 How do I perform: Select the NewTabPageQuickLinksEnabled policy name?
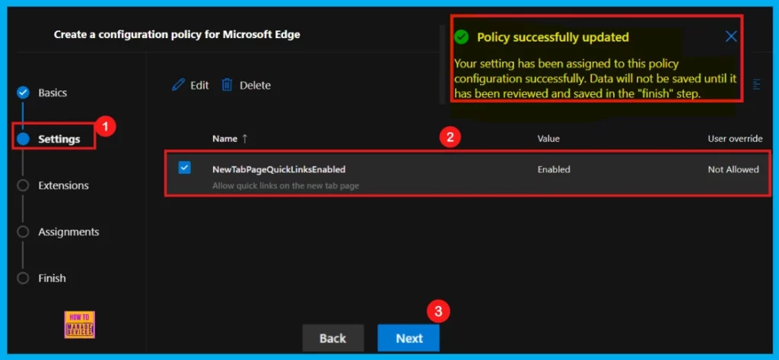click(x=278, y=169)
